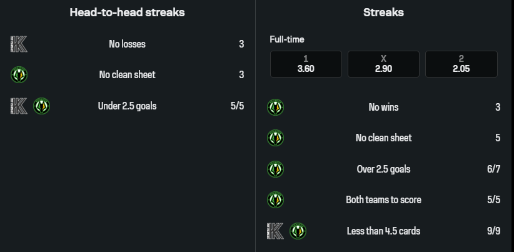Click the Over 2.5 goals 6/7 value

click(493, 169)
